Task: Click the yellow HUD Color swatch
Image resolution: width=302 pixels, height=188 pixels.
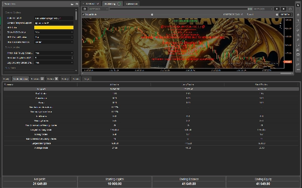Action: [54, 28]
